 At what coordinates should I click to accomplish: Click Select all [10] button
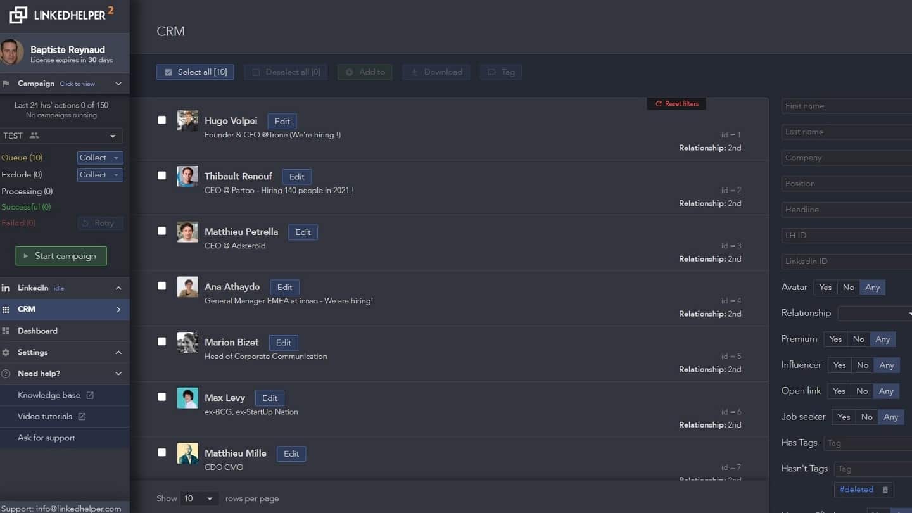tap(195, 72)
